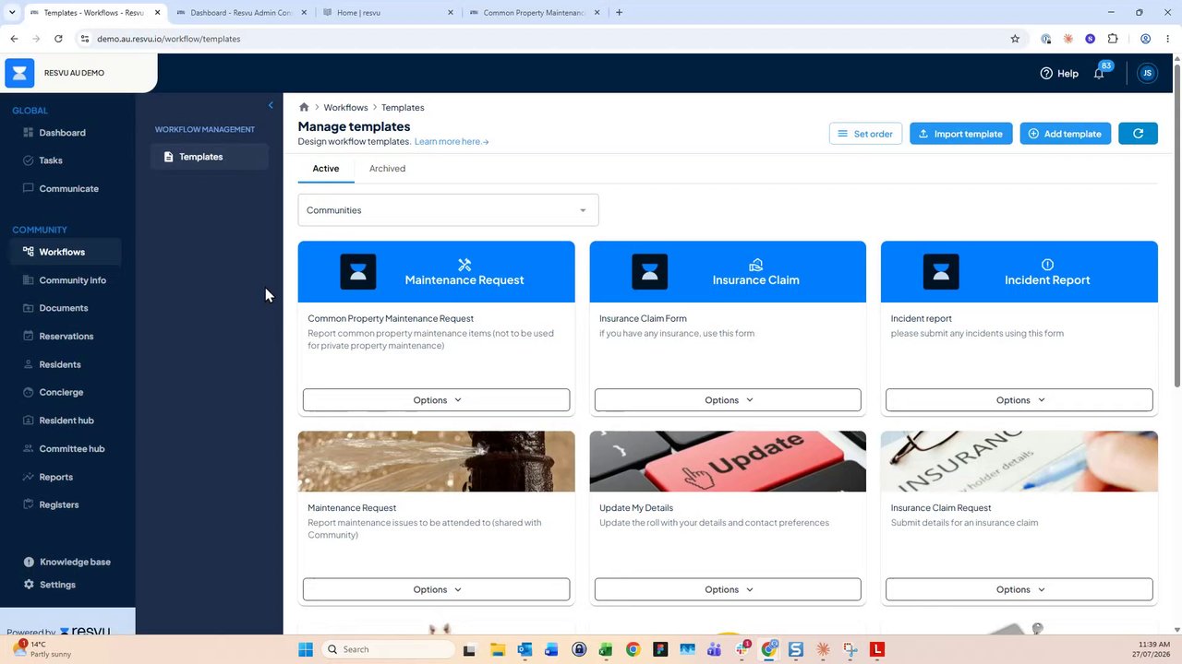Viewport: 1182px width, 664px height.
Task: Open Chrome extensions puzzle icon
Action: 1113,39
